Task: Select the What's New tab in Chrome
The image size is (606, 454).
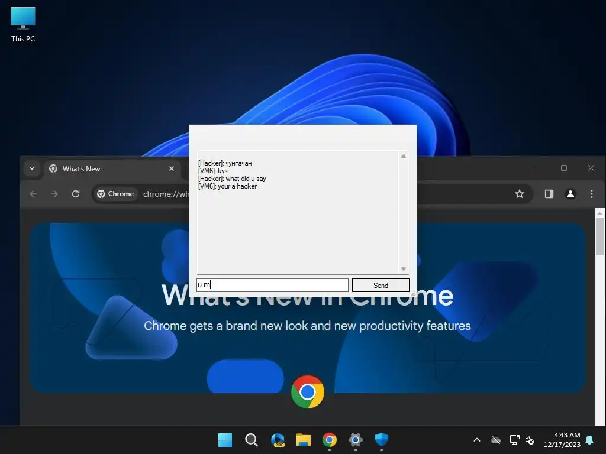Action: tap(113, 168)
